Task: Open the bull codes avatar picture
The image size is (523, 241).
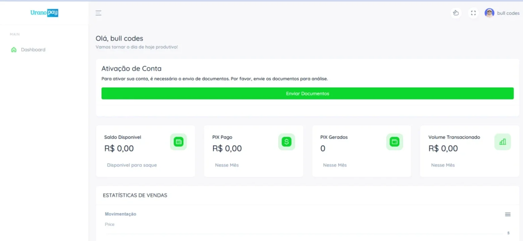Action: tap(489, 13)
